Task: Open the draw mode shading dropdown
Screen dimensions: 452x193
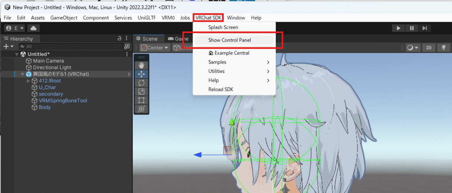Action: click(413, 48)
